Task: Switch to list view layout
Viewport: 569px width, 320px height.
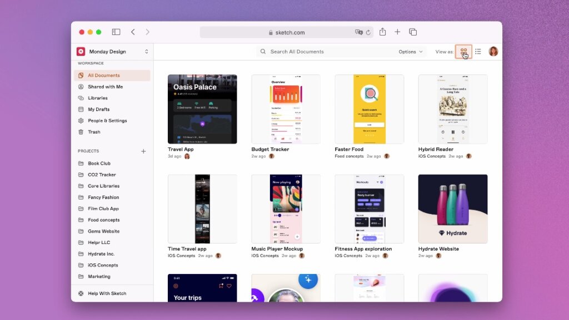Action: coord(478,52)
